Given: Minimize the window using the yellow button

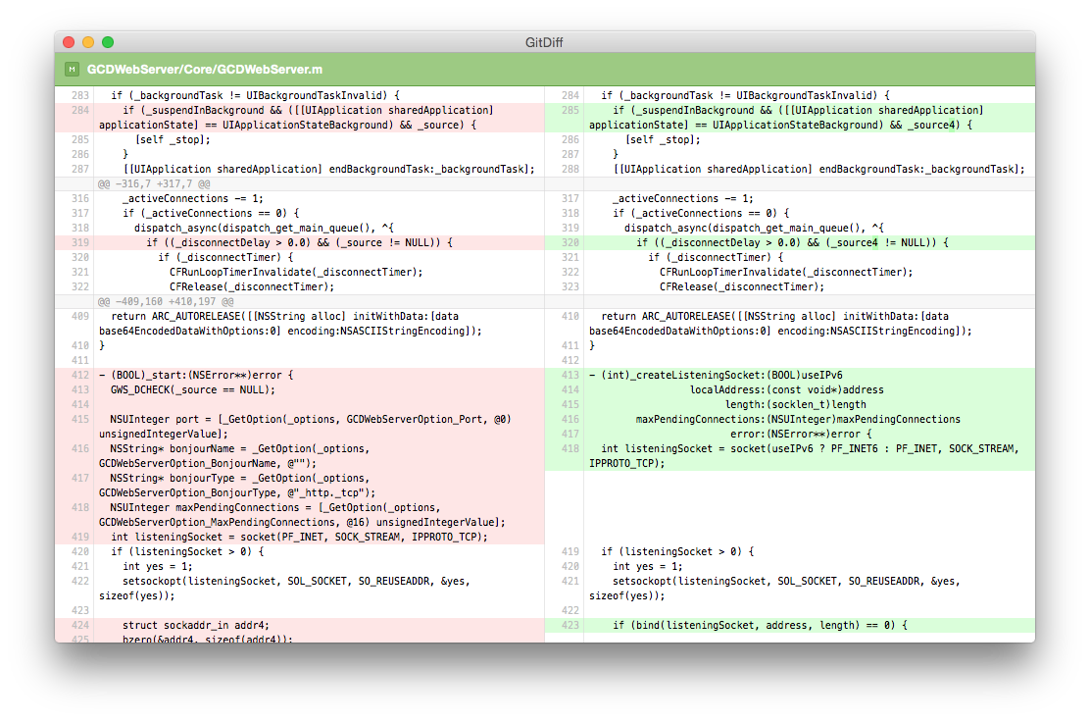Looking at the screenshot, I should [88, 42].
